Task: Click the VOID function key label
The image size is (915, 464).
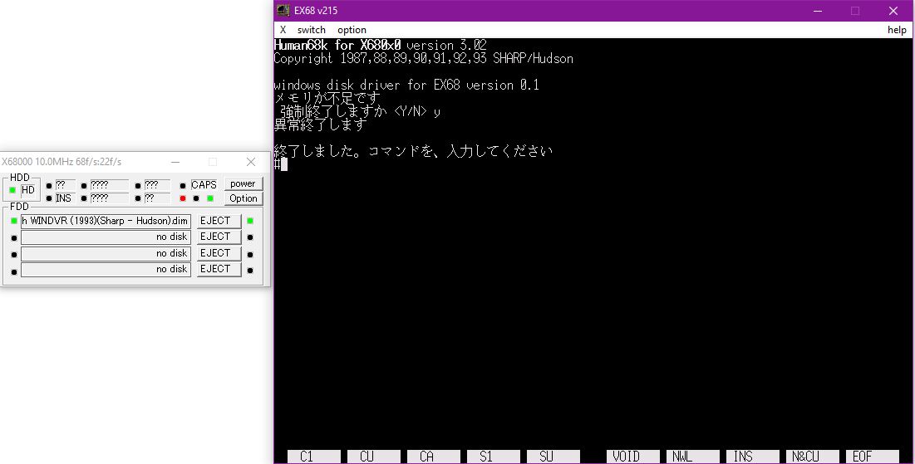Action: click(633, 457)
